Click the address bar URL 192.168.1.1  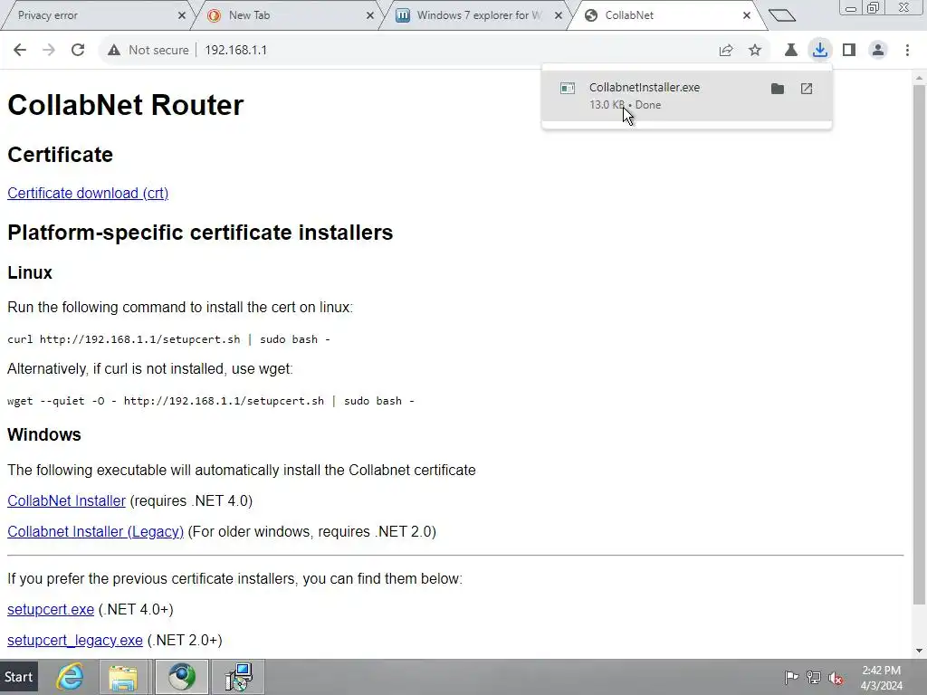tap(235, 51)
